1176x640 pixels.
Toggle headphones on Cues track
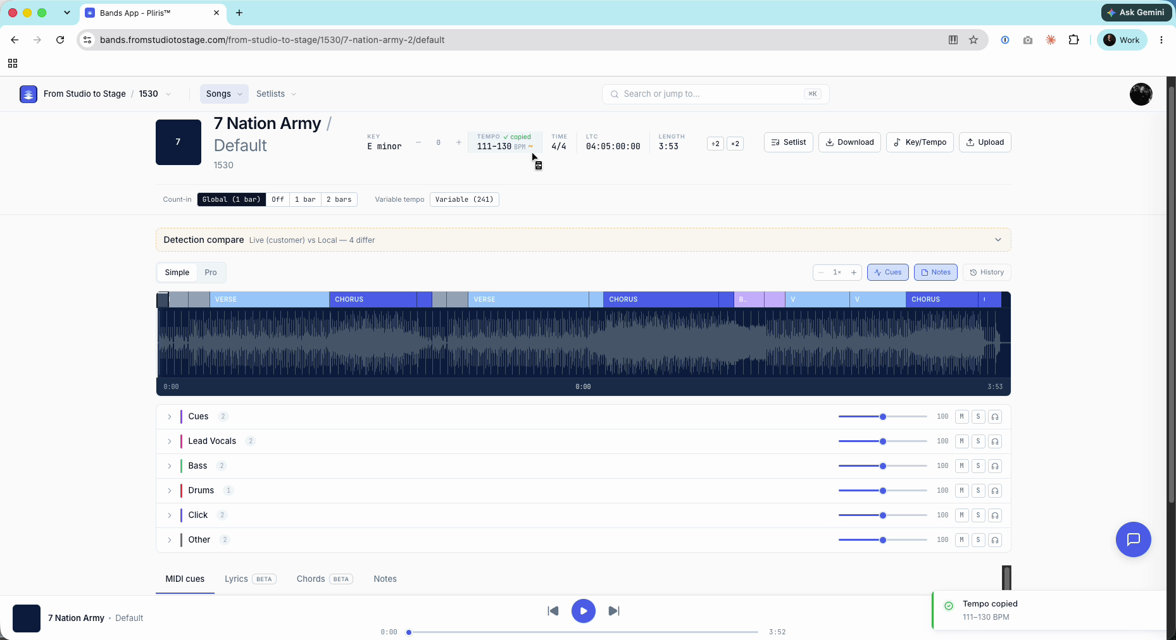coord(995,417)
